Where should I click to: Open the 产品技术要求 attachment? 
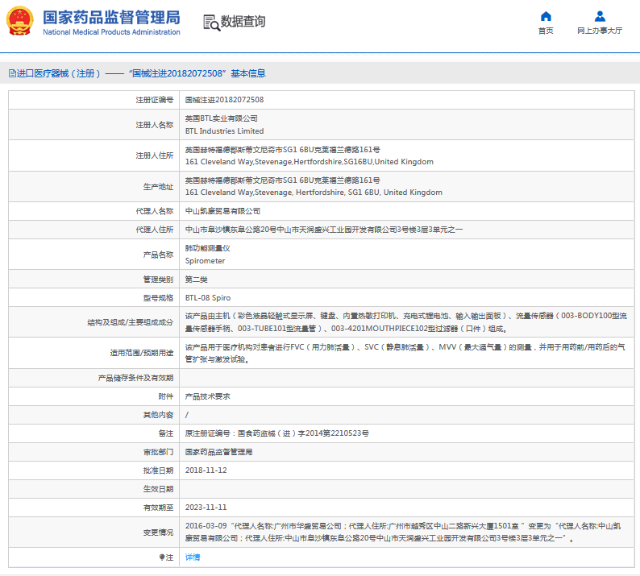(x=207, y=396)
